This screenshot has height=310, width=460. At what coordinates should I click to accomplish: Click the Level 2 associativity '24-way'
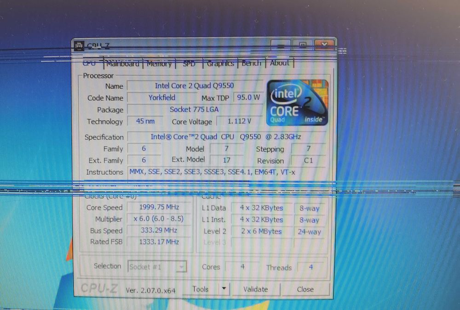coord(309,232)
